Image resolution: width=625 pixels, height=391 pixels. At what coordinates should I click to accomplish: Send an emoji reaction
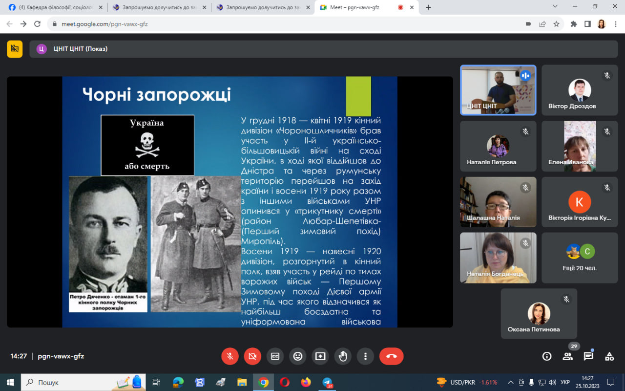[297, 356]
